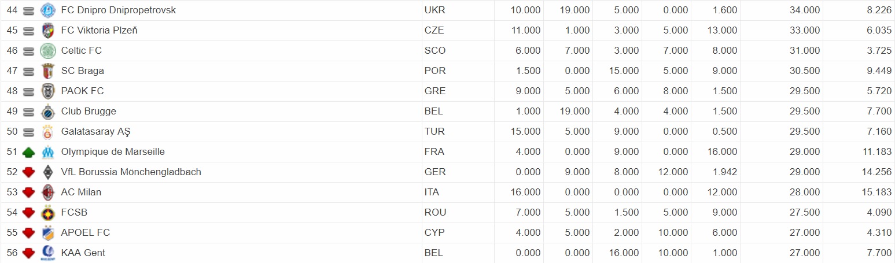Select the Club Brugge crest icon
895x263 pixels.
pos(47,112)
